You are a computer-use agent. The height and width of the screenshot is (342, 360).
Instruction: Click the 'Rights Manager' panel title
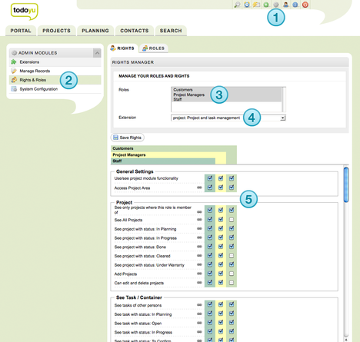click(133, 62)
